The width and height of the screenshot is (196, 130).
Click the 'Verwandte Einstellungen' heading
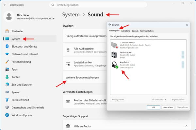point(77,92)
